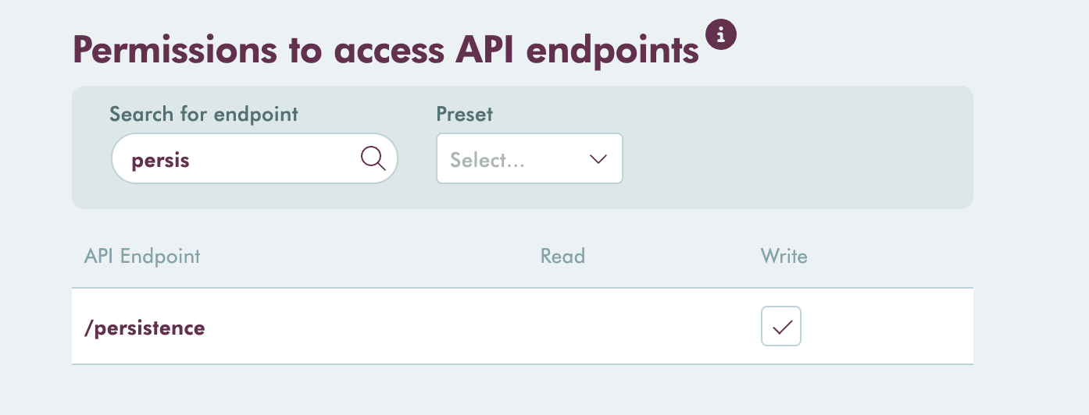
Task: Click the "persis" text in search box
Action: (x=161, y=161)
